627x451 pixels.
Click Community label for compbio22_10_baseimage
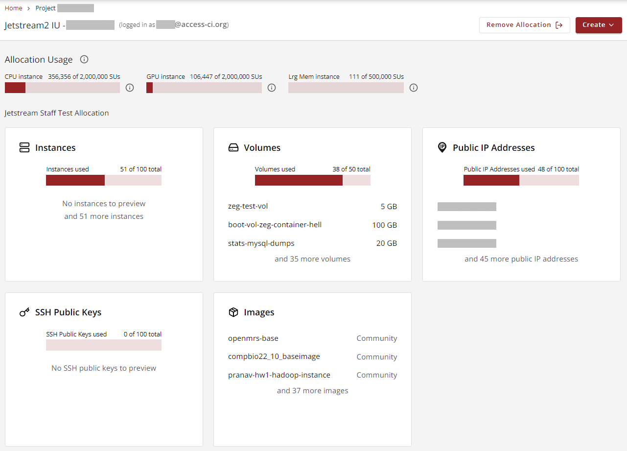(377, 357)
